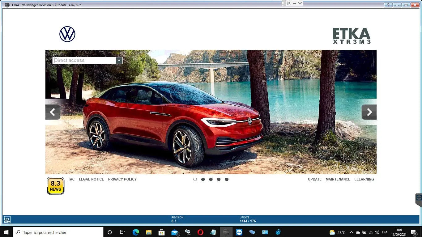422x237 pixels.
Task: Open the system tray hidden icons chevron
Action: click(351, 232)
